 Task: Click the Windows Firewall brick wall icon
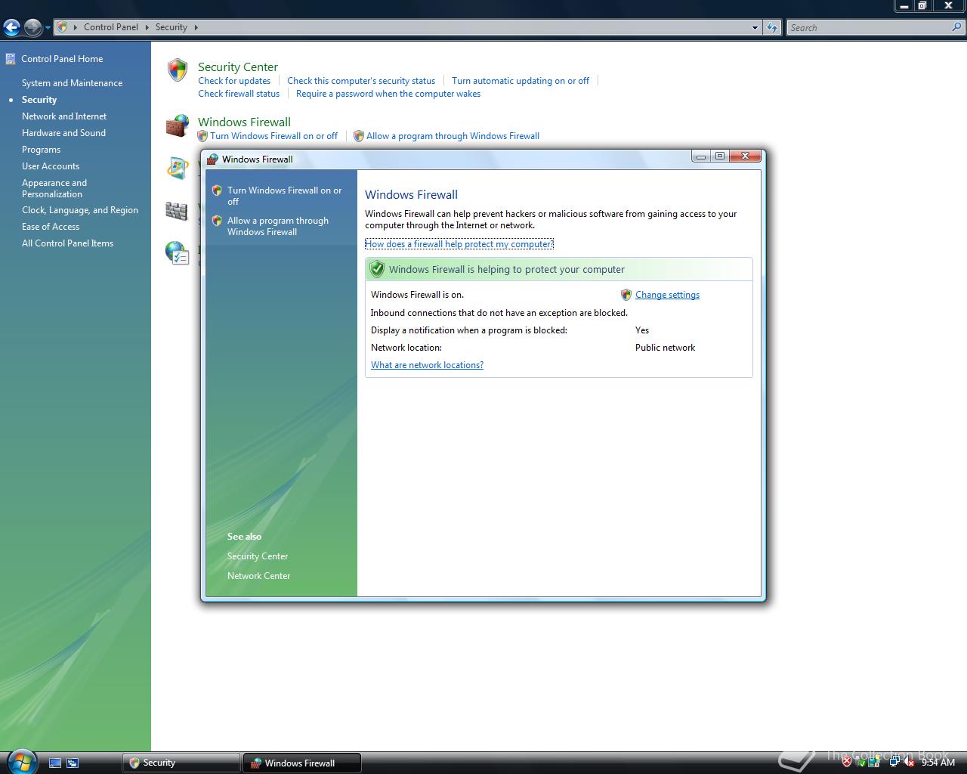[178, 126]
